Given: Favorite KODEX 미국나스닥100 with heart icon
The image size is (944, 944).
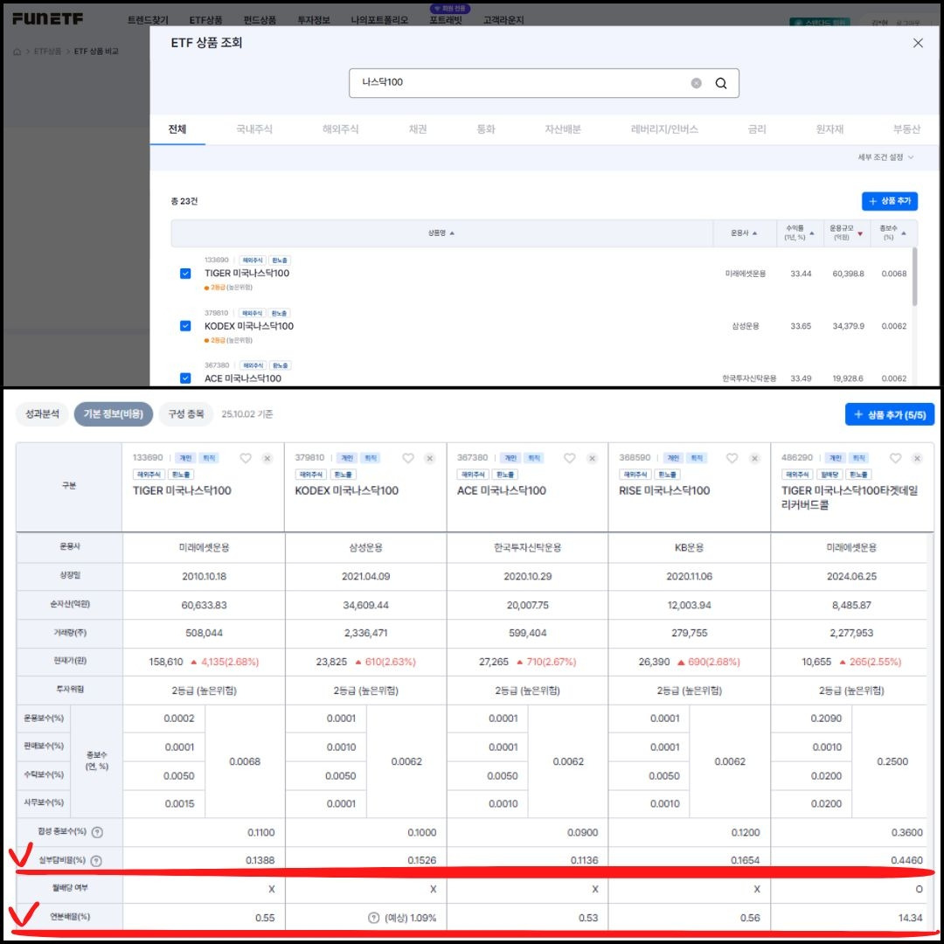Looking at the screenshot, I should point(408,458).
